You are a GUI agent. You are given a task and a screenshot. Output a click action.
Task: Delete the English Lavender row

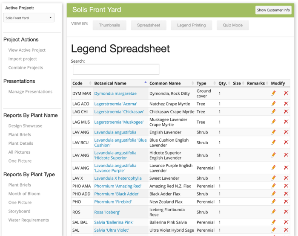(286, 132)
